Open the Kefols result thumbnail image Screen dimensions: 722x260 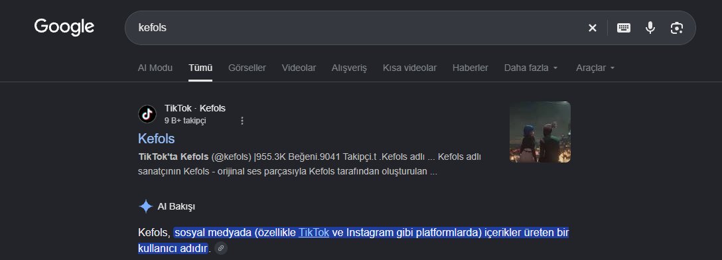540,131
